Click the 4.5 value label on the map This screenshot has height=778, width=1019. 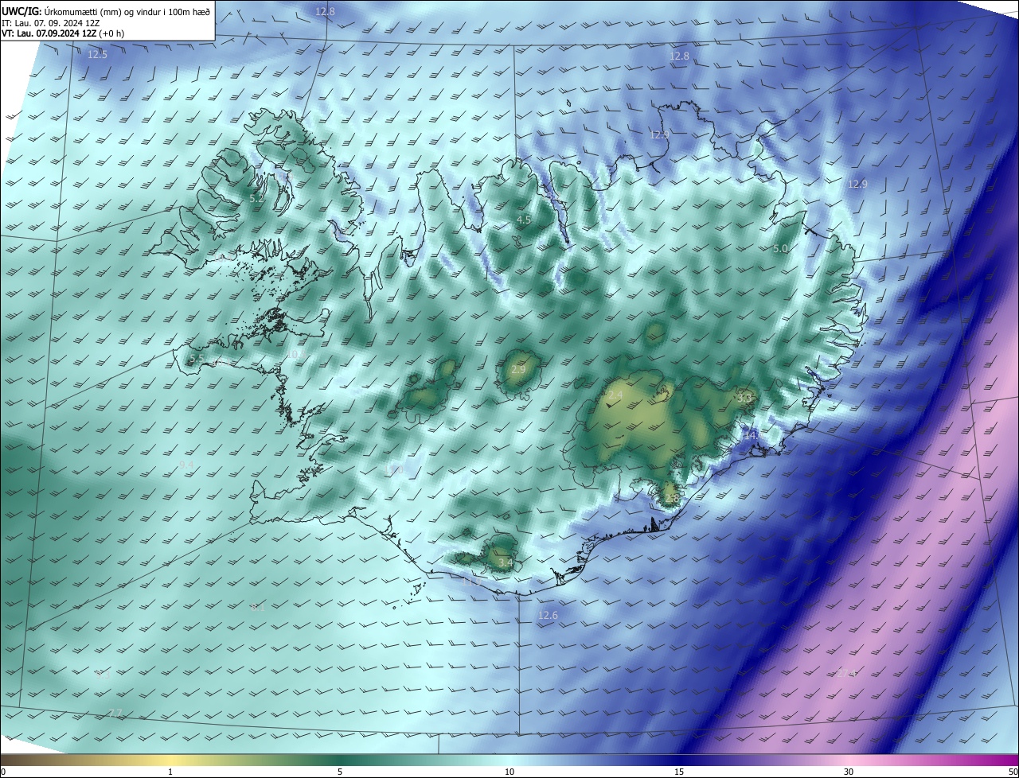pyautogui.click(x=523, y=220)
